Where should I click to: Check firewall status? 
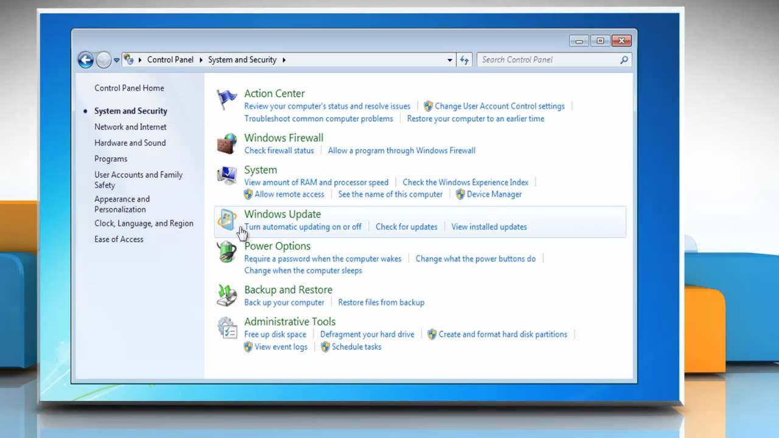tap(279, 150)
